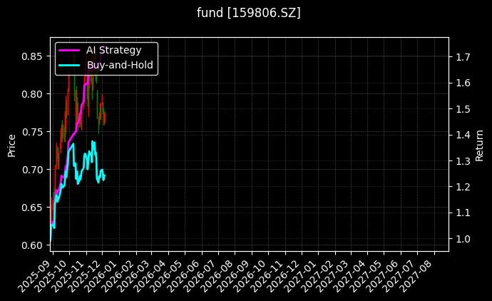The image size is (492, 301).
Task: Click the 1.0 return tick label
Action: [x=463, y=239]
